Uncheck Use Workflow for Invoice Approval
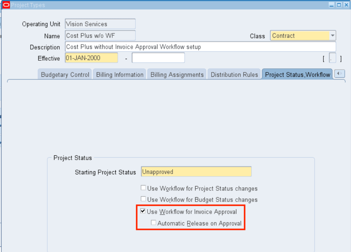351x252 pixels. pyautogui.click(x=143, y=211)
